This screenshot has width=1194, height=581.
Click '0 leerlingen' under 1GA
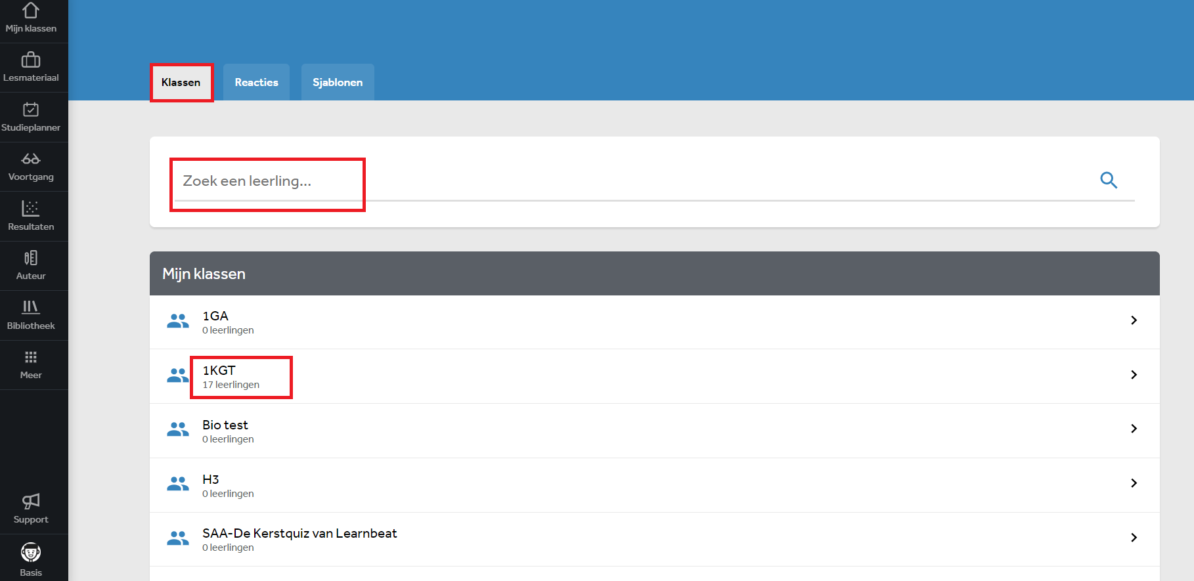point(228,330)
